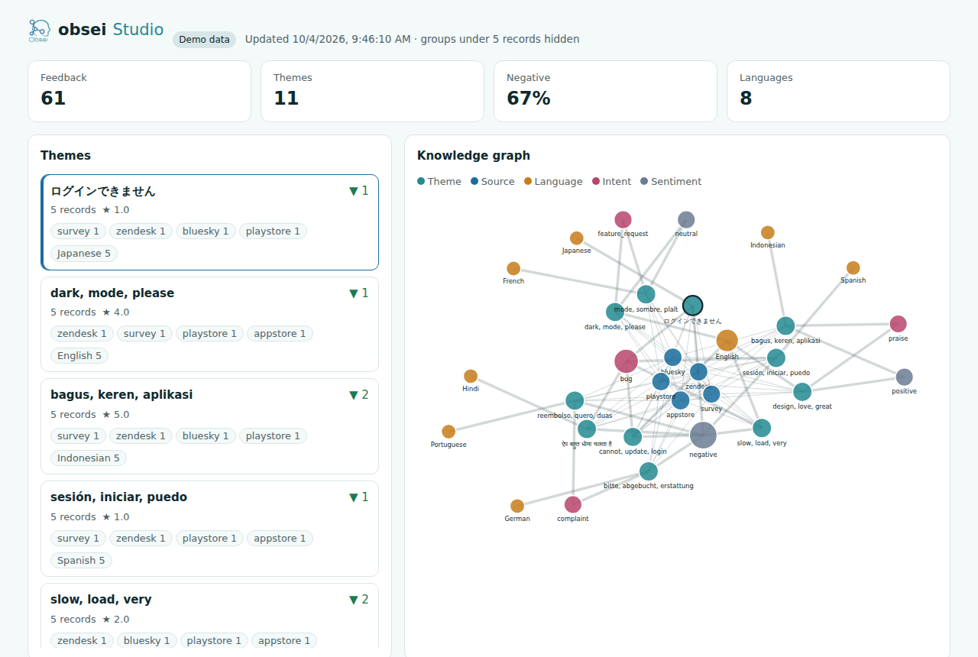Click the English language node
The image size is (978, 657).
point(727,341)
